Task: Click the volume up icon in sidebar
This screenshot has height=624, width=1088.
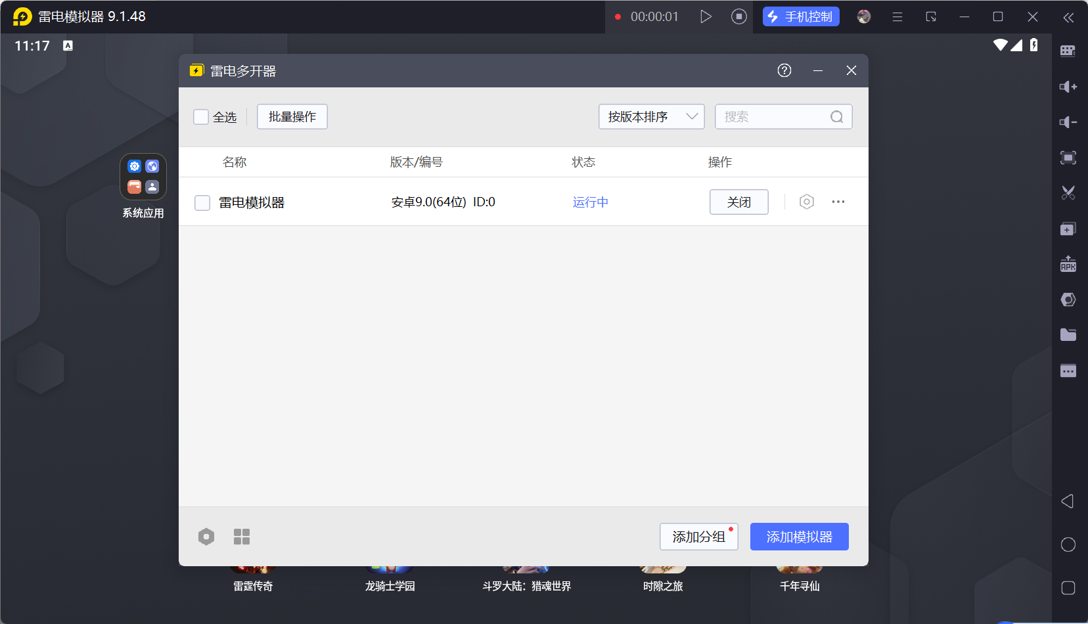Action: (1068, 87)
